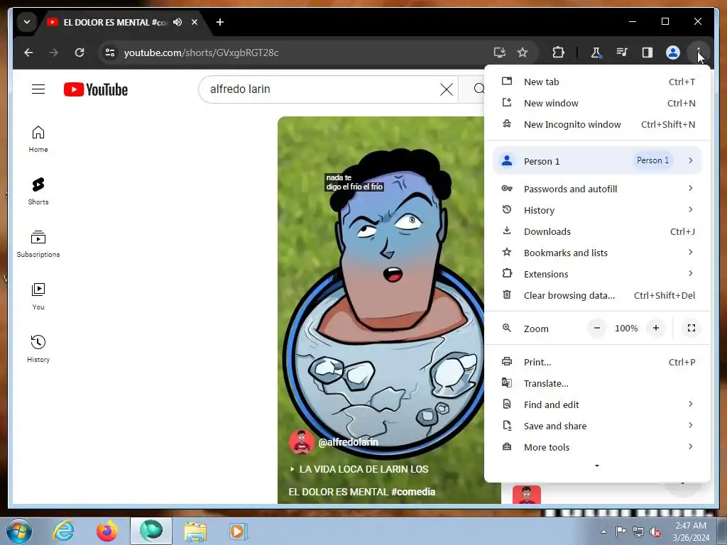Select New window menu item

click(598, 104)
